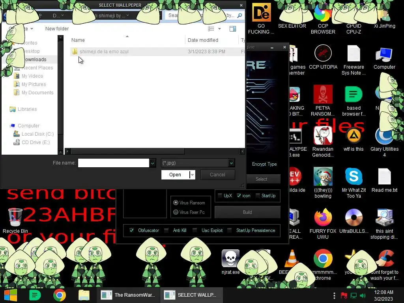404x303 pixels.
Task: Uncheck the icon checkbox
Action: [239, 196]
